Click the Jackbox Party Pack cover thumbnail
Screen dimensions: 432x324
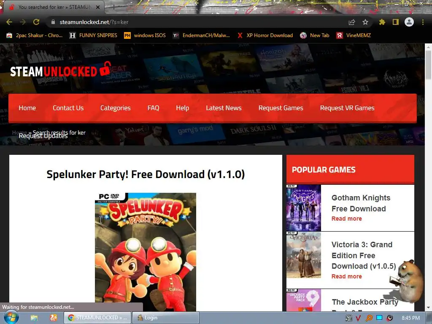(x=304, y=300)
